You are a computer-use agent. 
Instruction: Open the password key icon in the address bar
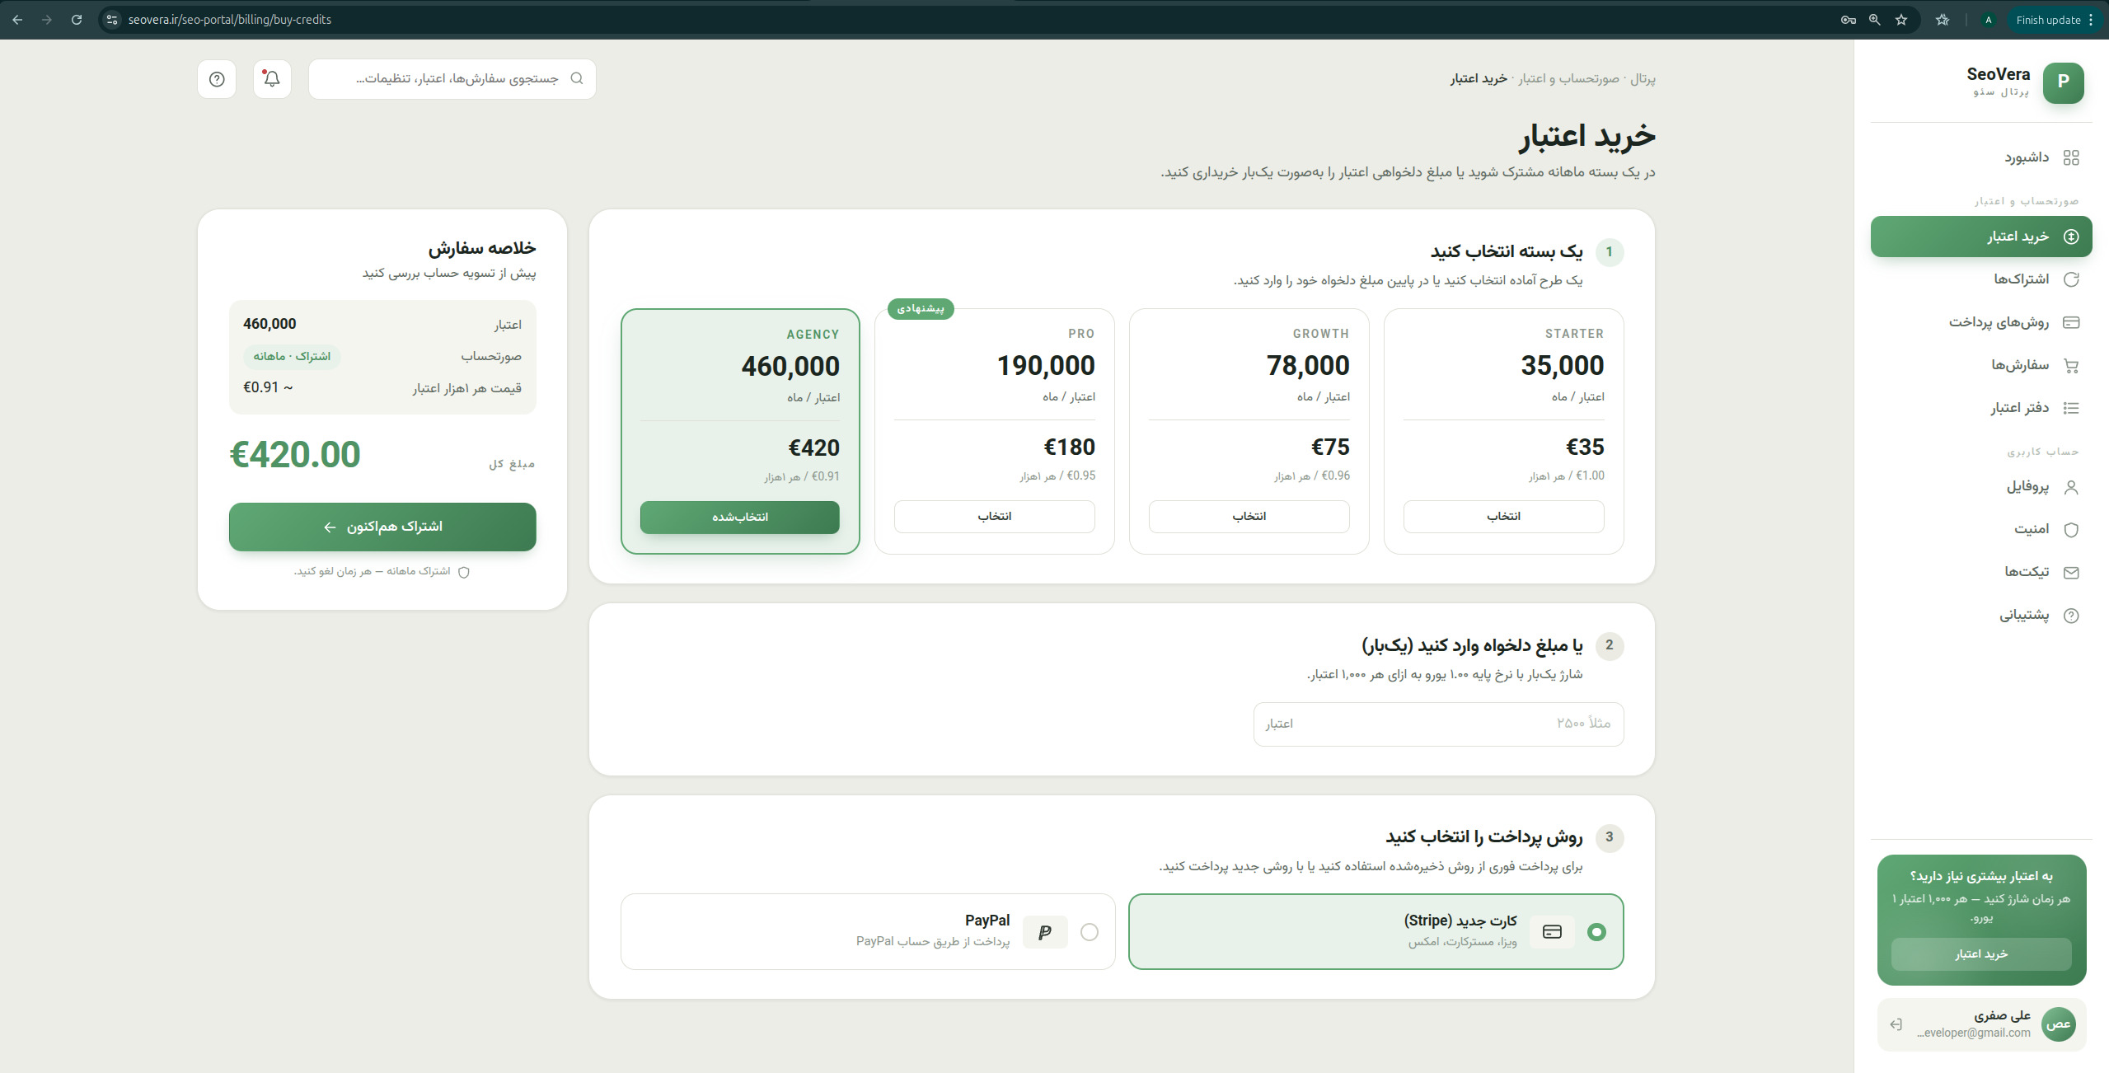point(1849,20)
